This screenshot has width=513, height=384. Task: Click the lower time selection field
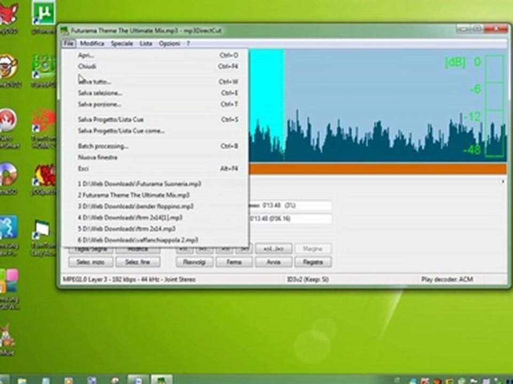pos(290,219)
